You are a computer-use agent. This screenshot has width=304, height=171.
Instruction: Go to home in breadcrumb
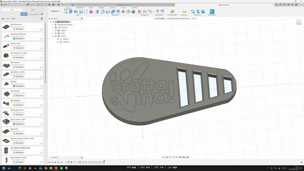(3, 19)
